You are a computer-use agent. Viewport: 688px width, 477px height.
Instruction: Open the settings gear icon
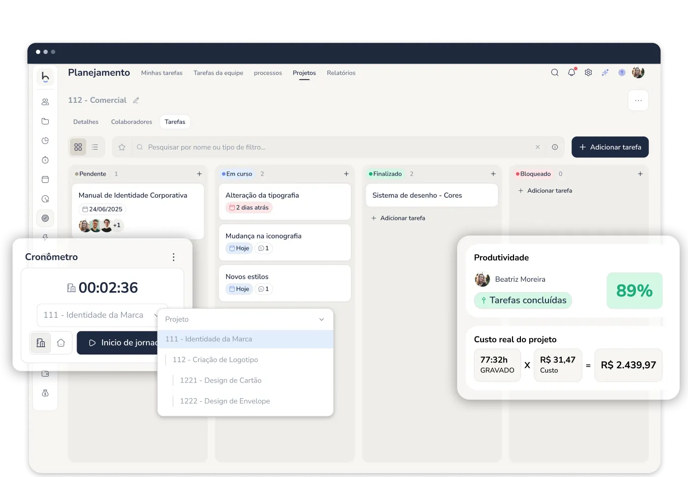(x=588, y=73)
